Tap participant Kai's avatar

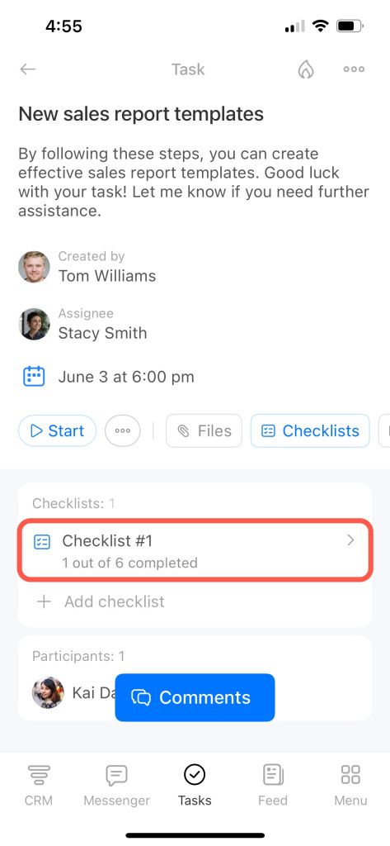point(48,692)
